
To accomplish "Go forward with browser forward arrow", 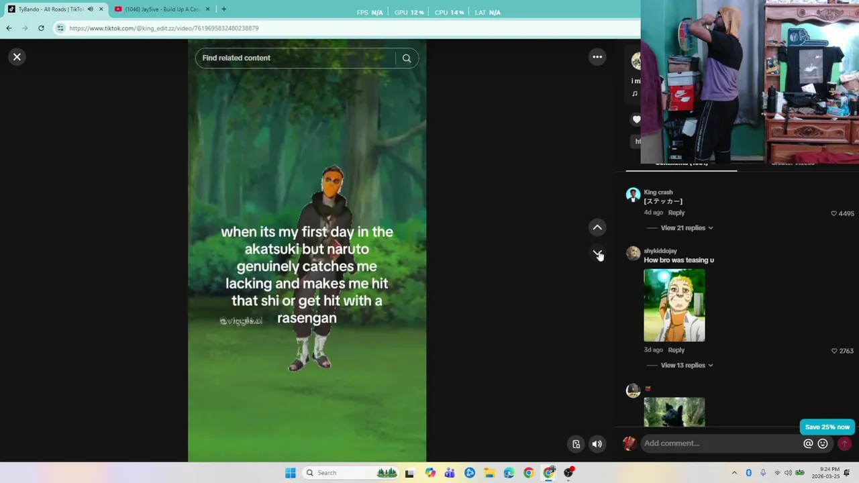I will [x=25, y=28].
